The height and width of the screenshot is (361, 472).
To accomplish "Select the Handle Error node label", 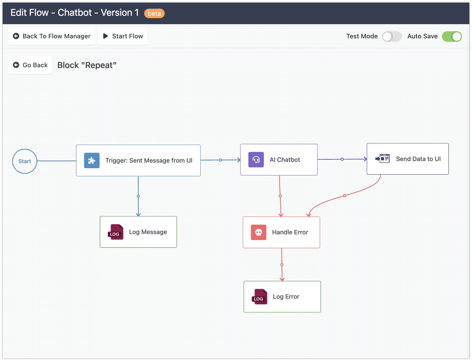I will pos(290,232).
